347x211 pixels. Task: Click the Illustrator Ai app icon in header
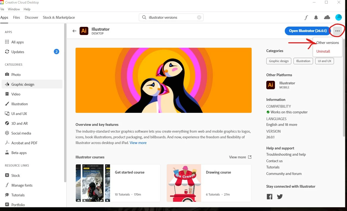(84, 31)
